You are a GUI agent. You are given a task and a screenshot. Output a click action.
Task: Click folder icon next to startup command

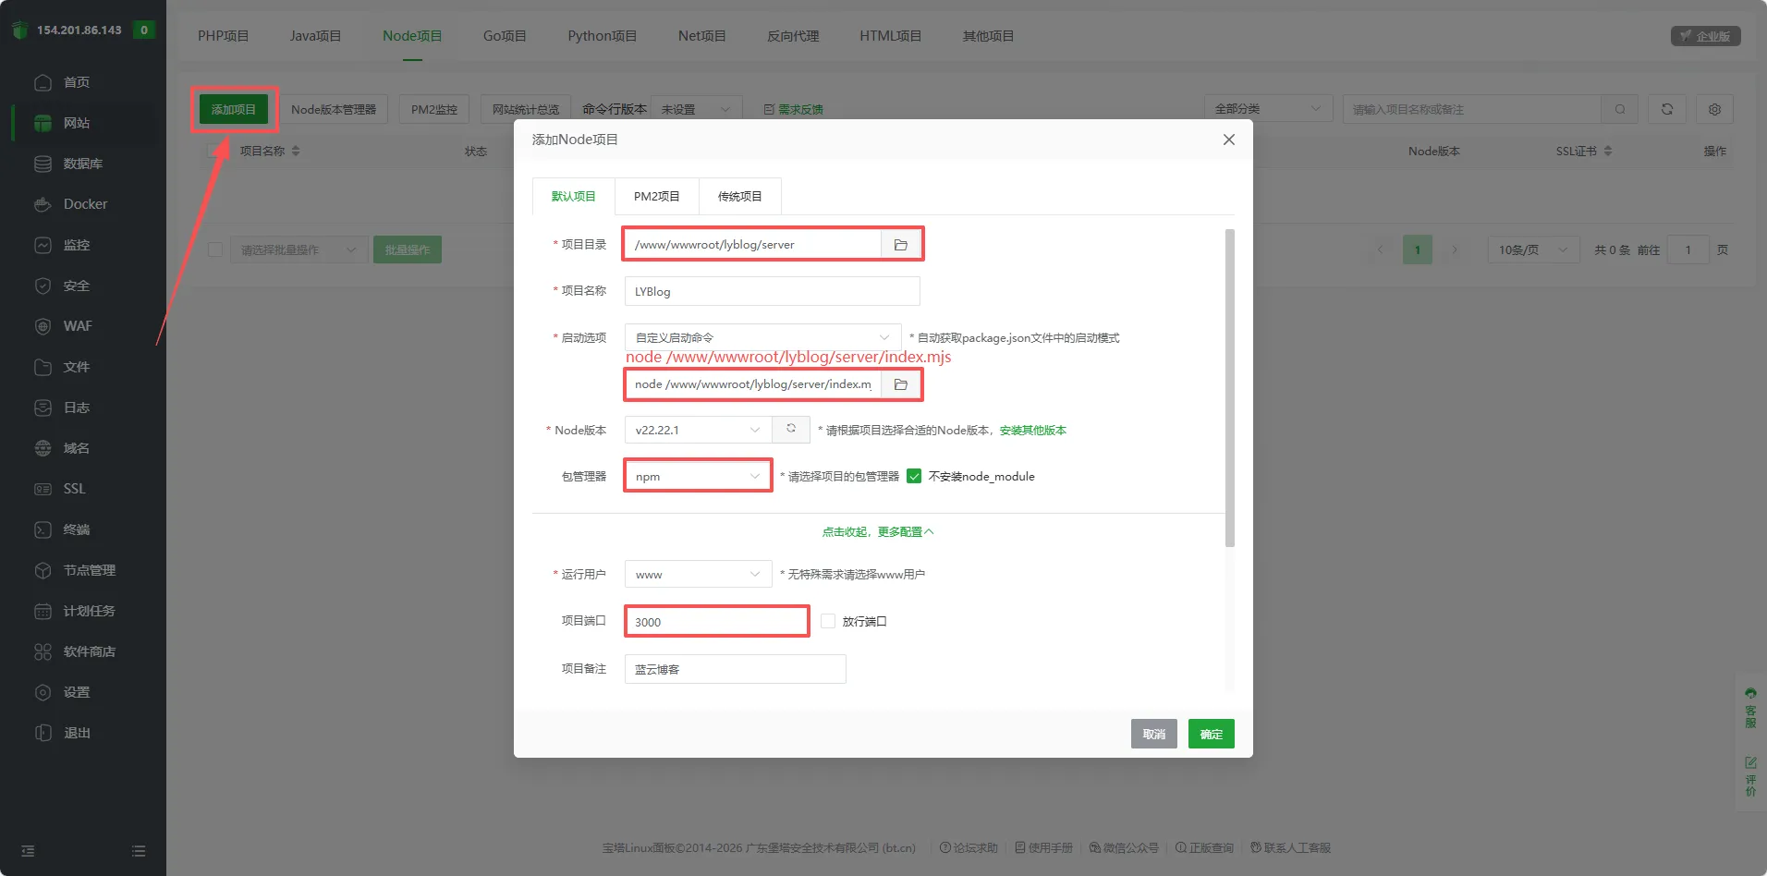pyautogui.click(x=901, y=384)
